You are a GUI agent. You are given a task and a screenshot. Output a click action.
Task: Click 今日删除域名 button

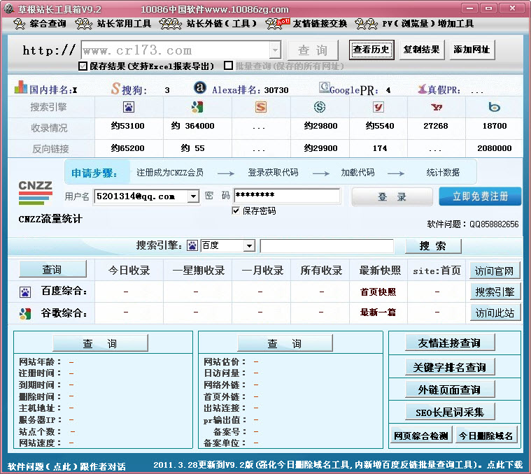pyautogui.click(x=486, y=436)
